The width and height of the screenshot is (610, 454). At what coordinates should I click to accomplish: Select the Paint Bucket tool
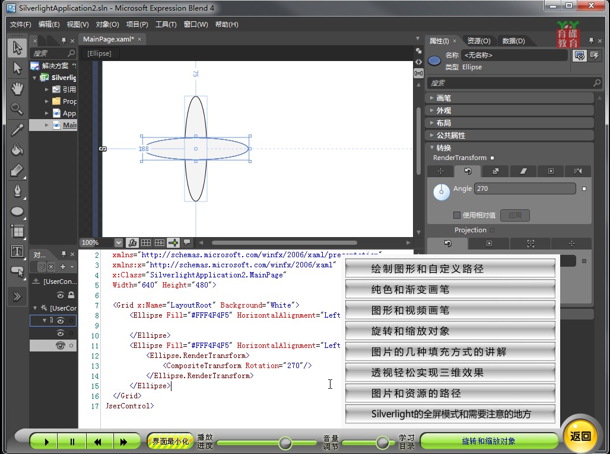[17, 149]
